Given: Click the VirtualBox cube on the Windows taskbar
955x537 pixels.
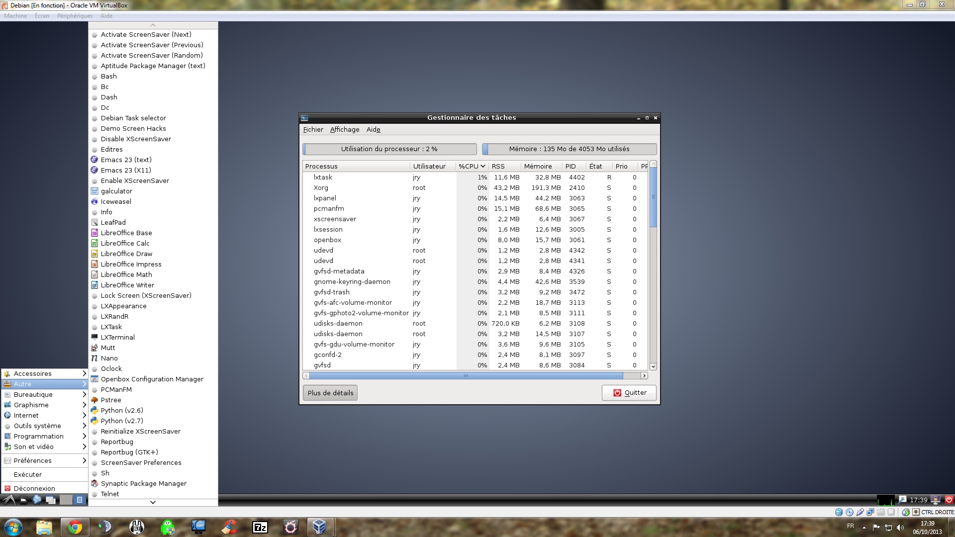Looking at the screenshot, I should pyautogui.click(x=319, y=527).
